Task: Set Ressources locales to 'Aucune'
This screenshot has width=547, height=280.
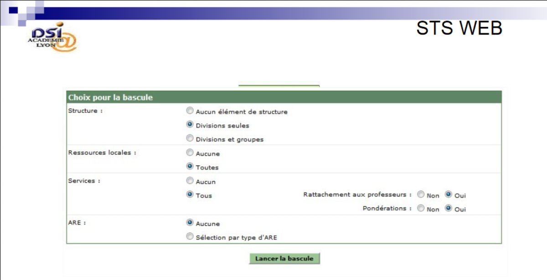Action: 190,153
